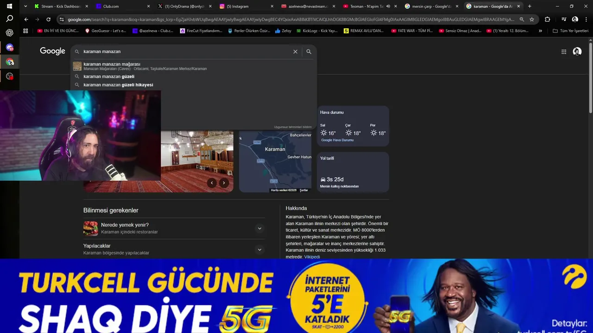Viewport: 593px width, 333px height.
Task: Switch to the azelneva mail tab
Action: [x=308, y=6]
